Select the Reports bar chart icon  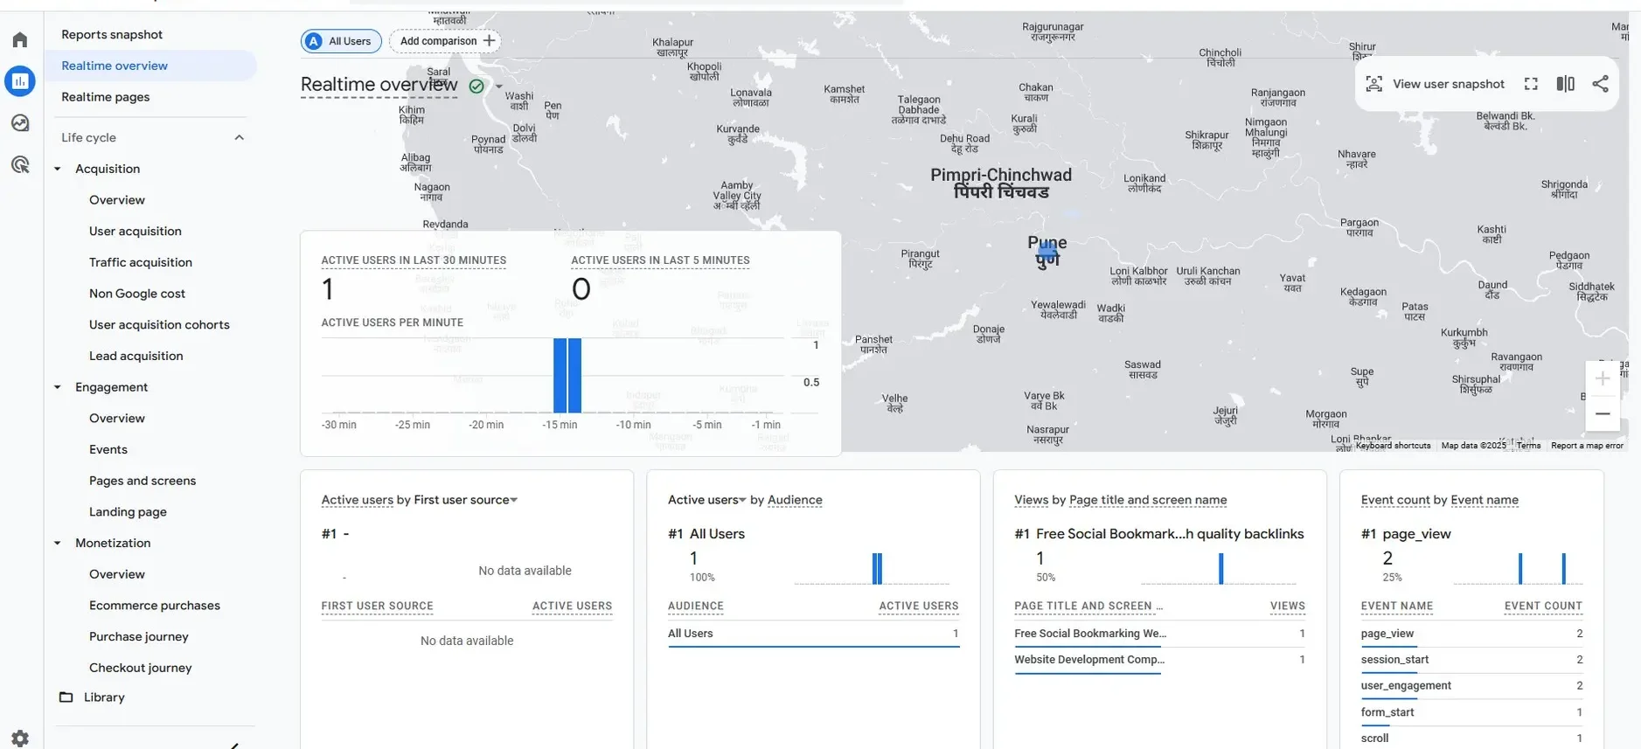click(20, 81)
